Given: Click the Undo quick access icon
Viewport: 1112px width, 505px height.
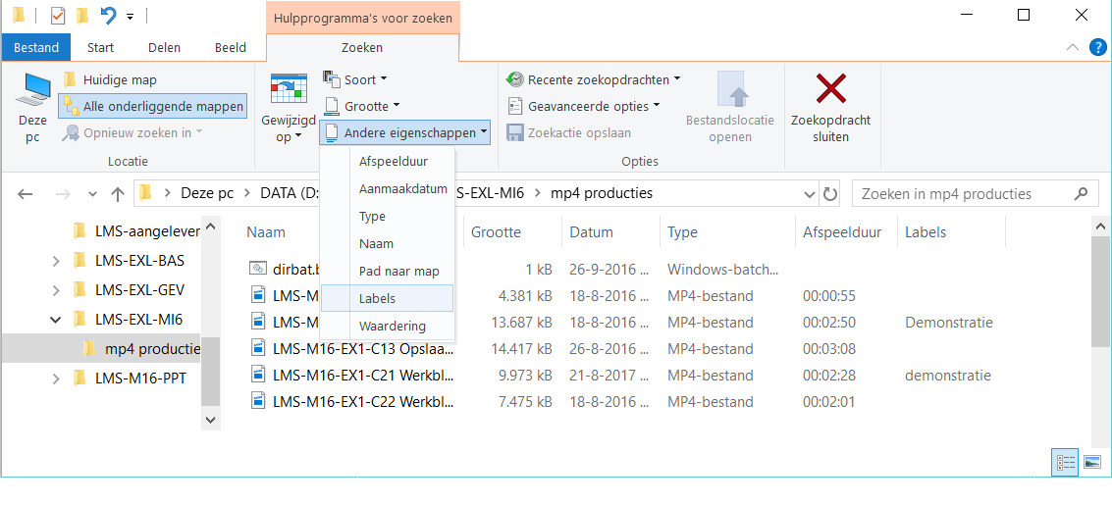Looking at the screenshot, I should coord(108,15).
